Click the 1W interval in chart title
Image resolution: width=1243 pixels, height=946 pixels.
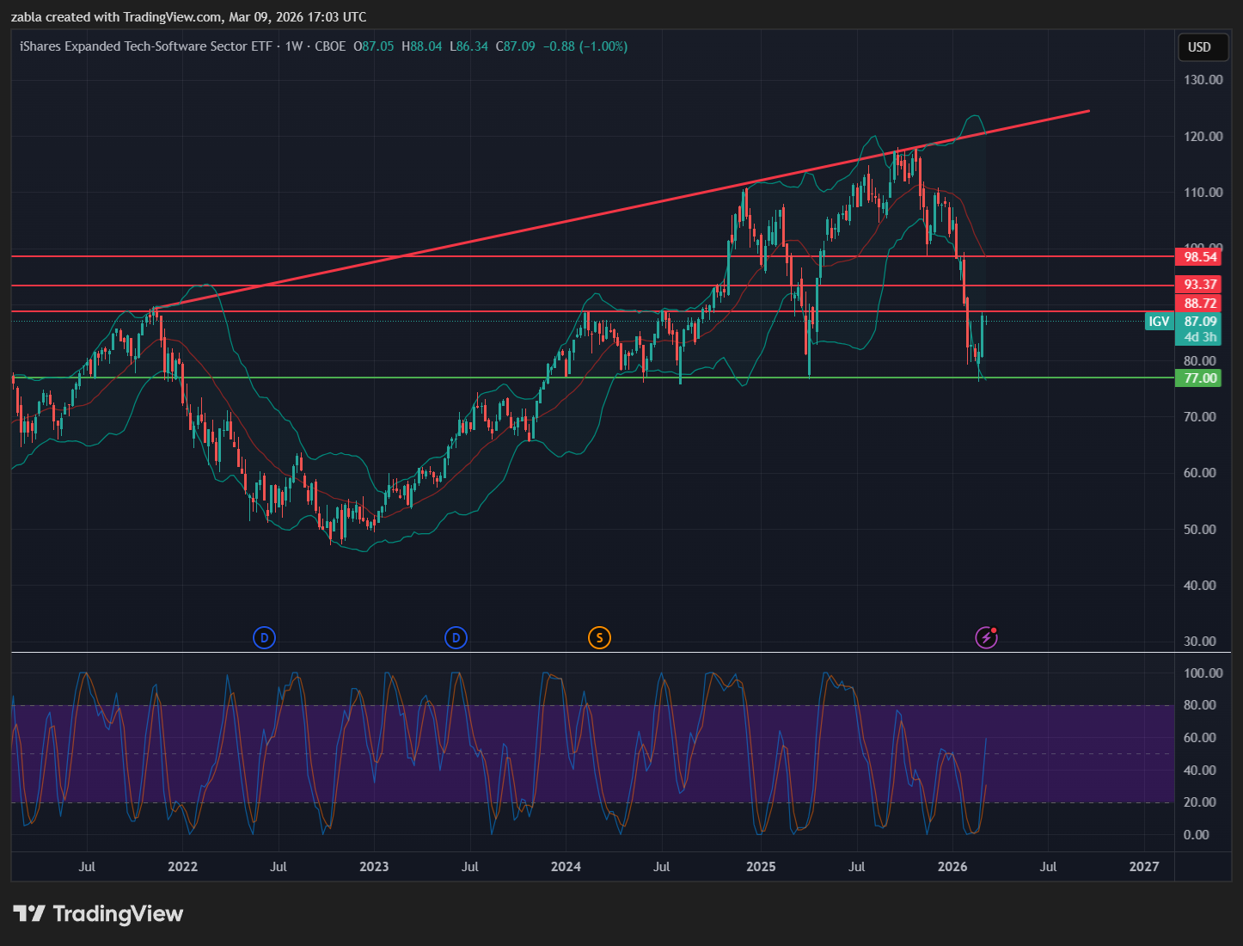point(294,46)
